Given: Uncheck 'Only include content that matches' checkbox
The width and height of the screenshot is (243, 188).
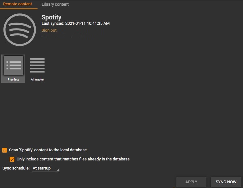Looking at the screenshot, I should coord(12,159).
